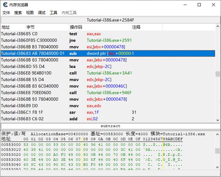The height and width of the screenshot is (177, 221).
Task: Minimize the 内存浏览器 window
Action: tap(185, 5)
